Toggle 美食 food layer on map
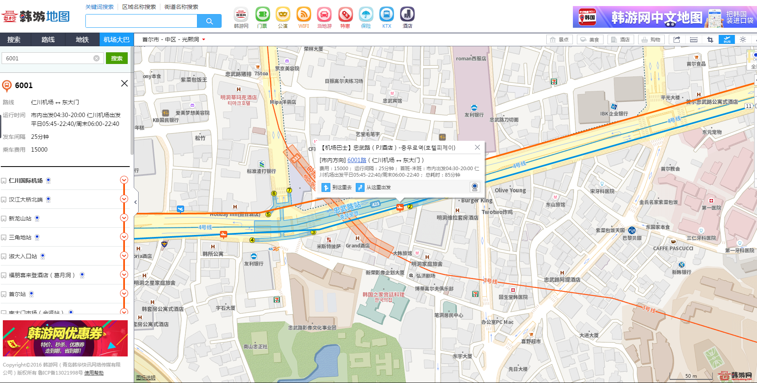757x383 pixels. tap(590, 39)
